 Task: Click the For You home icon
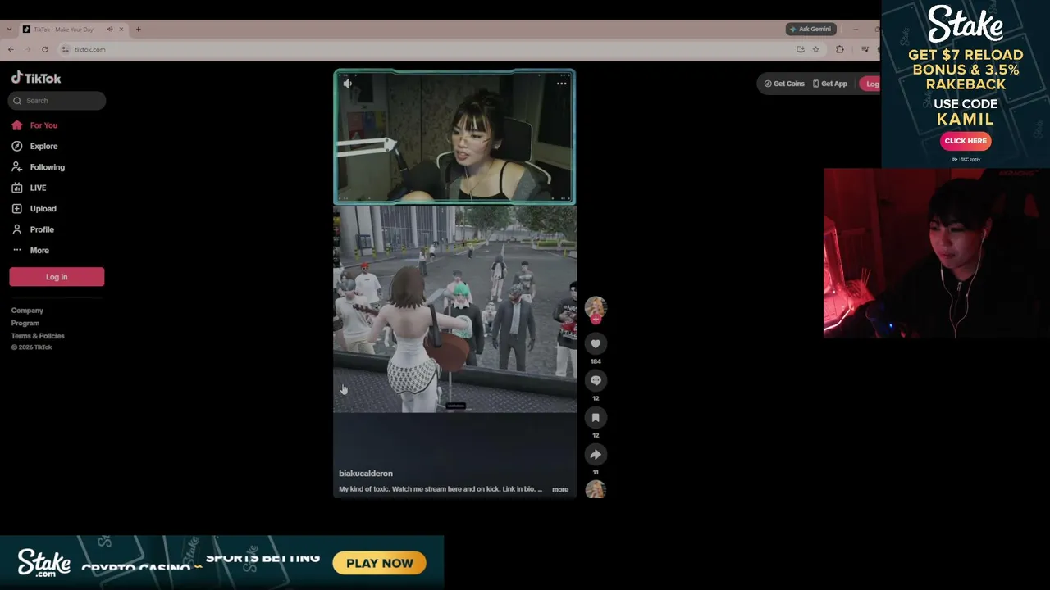click(x=17, y=125)
